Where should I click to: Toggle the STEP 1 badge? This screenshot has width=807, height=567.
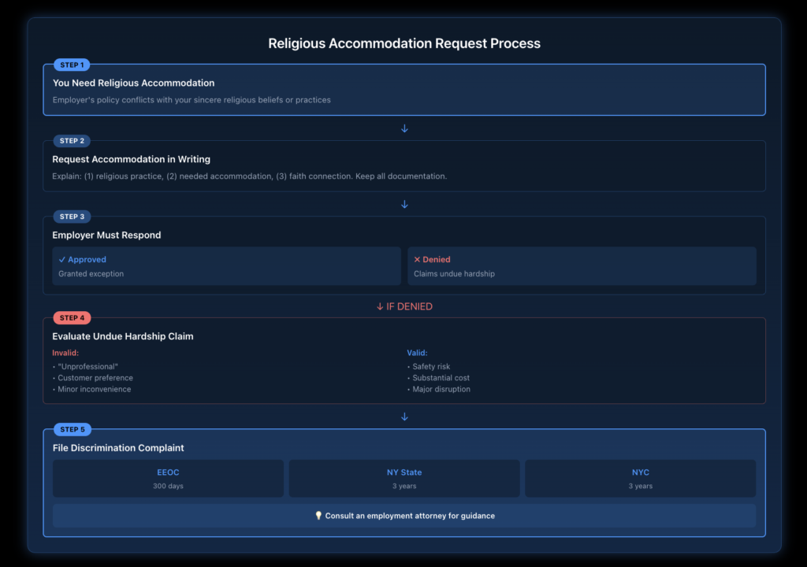tap(72, 65)
